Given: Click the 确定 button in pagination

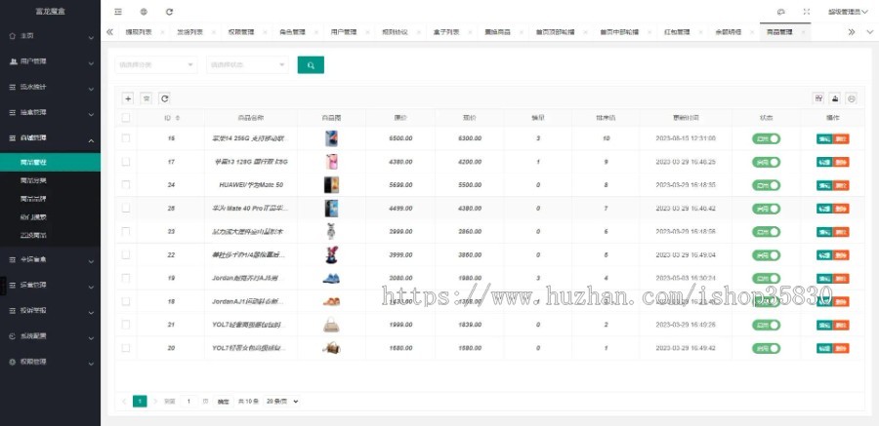Looking at the screenshot, I should click(223, 402).
